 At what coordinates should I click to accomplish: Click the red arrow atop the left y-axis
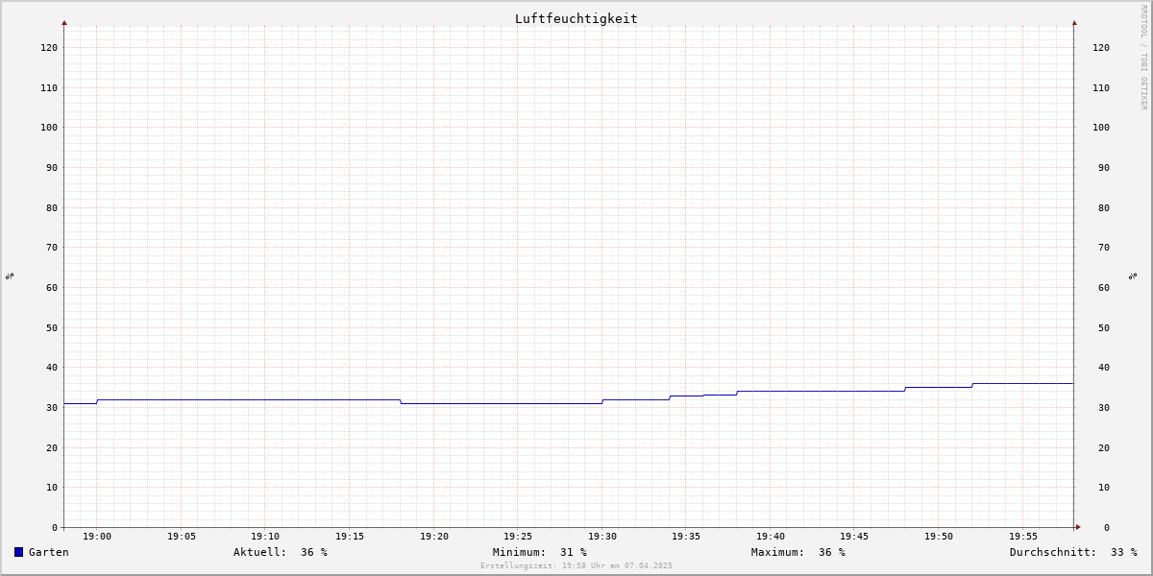(x=64, y=22)
